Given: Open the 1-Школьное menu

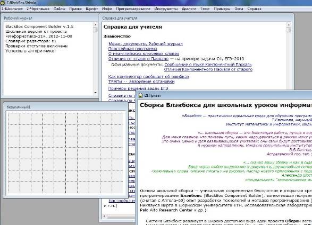Looking at the screenshot, I should 12,9.
